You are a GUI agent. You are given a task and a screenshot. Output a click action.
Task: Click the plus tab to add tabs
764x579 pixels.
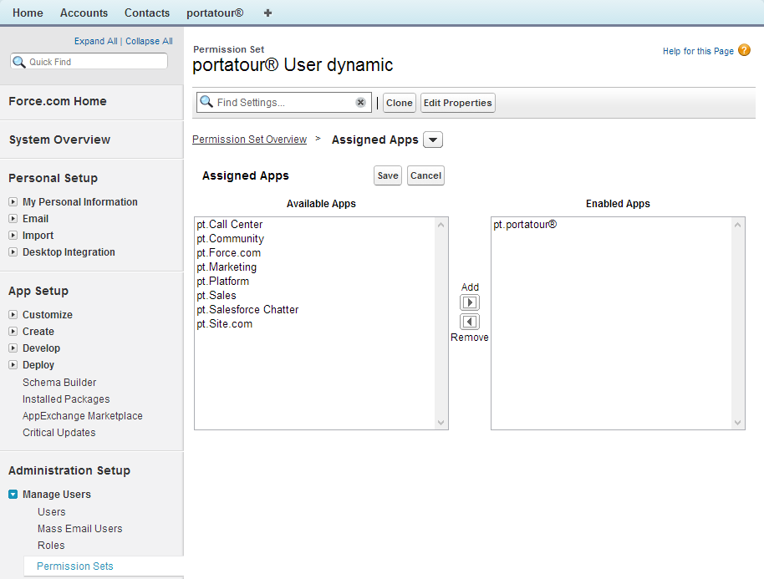point(267,13)
